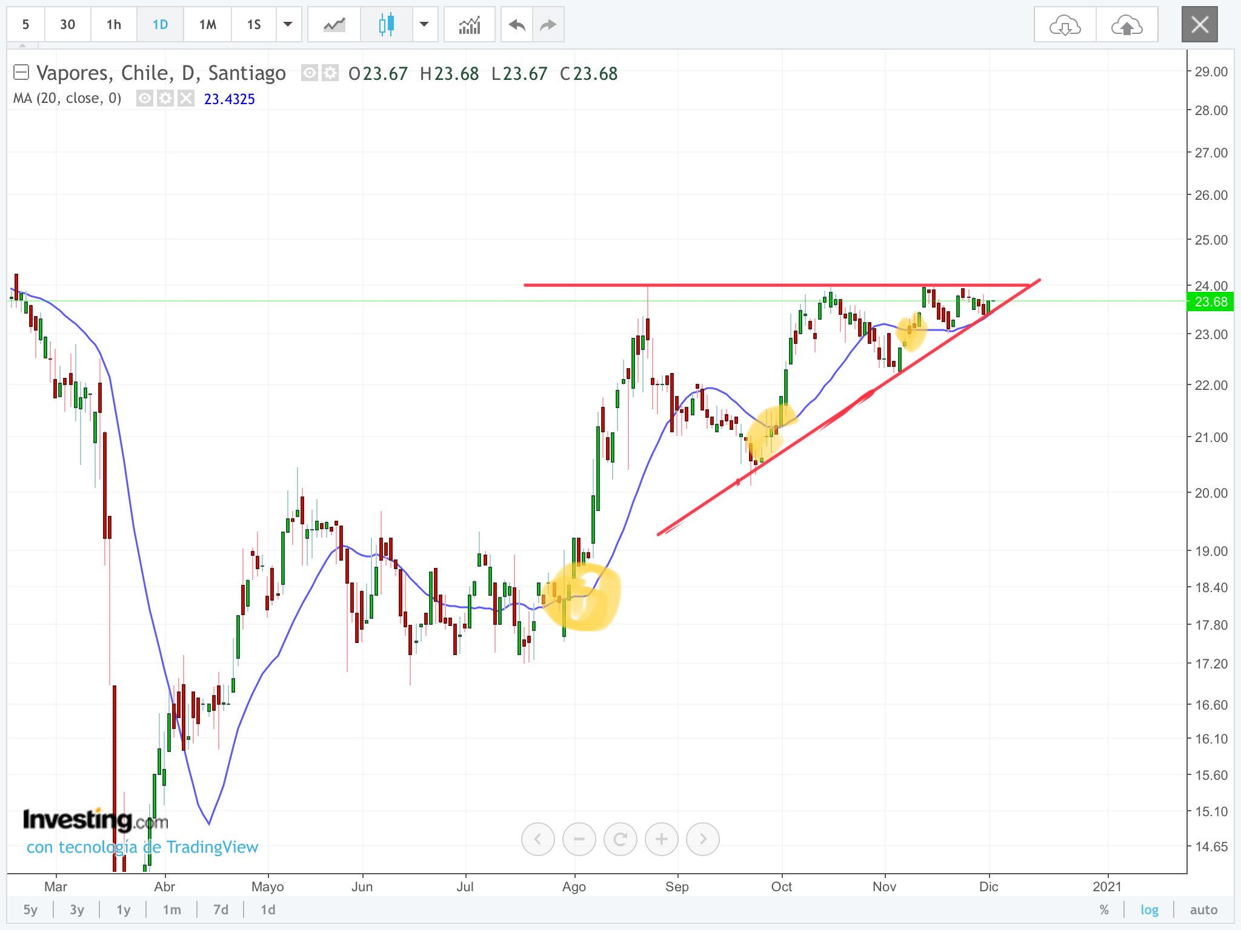Zoom in with plus chart control

661,839
